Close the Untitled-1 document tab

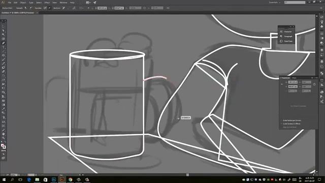click(37, 13)
